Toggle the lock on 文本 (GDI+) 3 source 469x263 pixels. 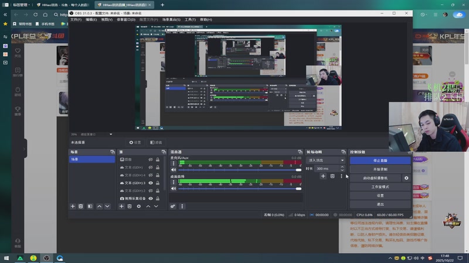(158, 183)
